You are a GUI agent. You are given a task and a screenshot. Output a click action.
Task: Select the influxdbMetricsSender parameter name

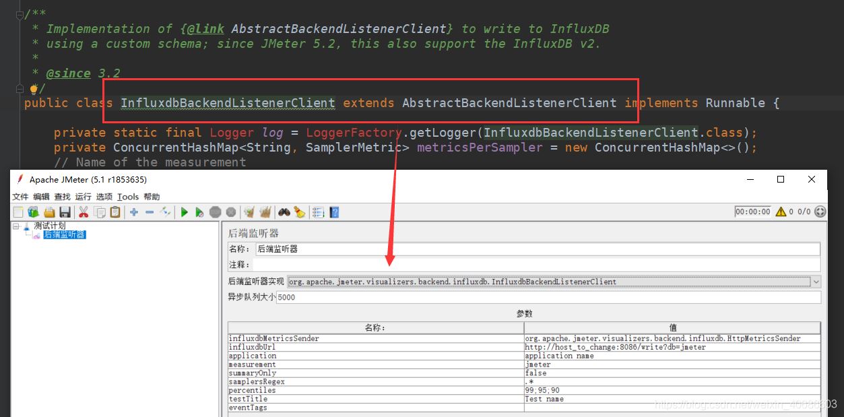point(376,338)
